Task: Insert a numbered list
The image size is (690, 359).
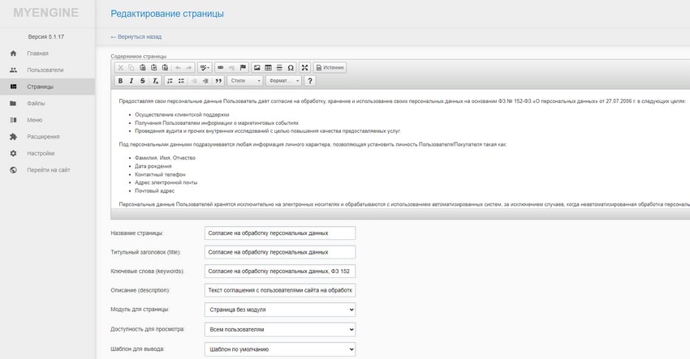Action: click(170, 81)
